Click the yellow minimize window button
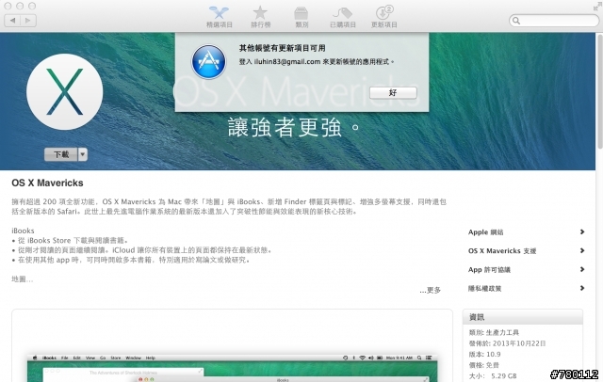This screenshot has width=603, height=382. coord(20,6)
